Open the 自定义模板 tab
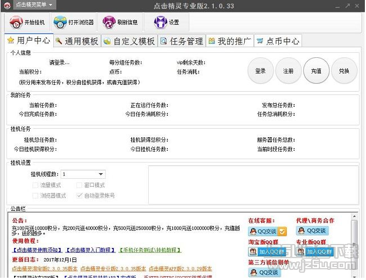 (129, 41)
